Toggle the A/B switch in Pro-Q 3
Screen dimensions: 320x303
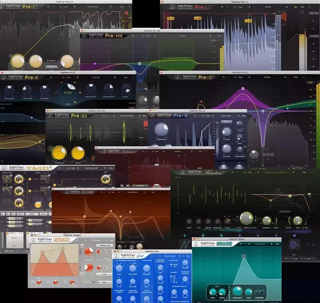(x=236, y=77)
